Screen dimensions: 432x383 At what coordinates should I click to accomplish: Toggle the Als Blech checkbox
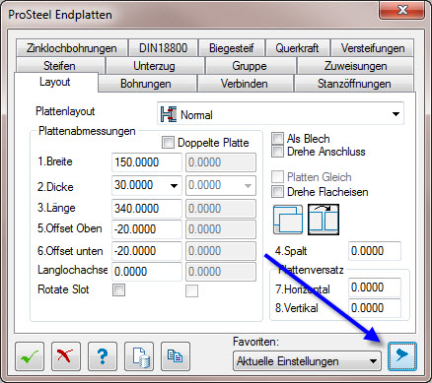[x=277, y=138]
